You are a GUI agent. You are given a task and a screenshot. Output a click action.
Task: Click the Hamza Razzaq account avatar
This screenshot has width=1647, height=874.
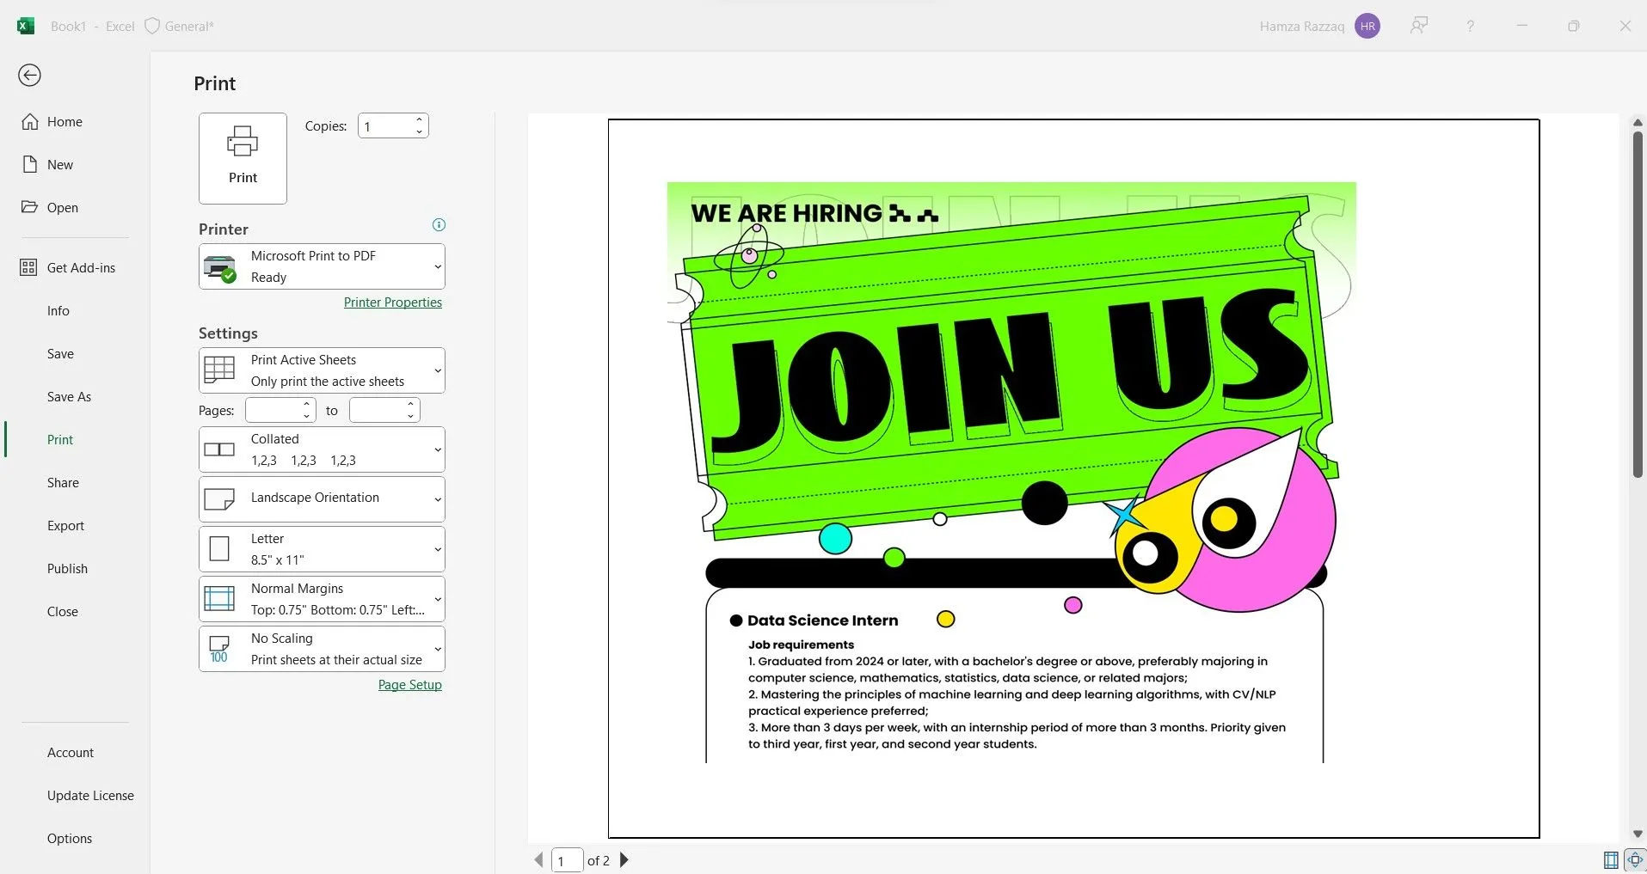coord(1367,26)
